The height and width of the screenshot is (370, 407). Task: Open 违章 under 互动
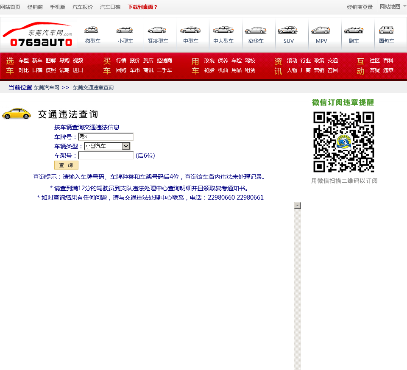[388, 70]
